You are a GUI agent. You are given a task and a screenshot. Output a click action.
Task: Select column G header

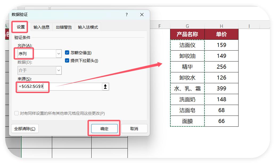coord(187,26)
